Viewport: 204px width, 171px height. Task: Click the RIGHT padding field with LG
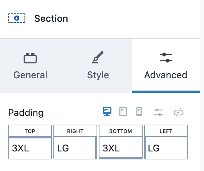click(74, 148)
